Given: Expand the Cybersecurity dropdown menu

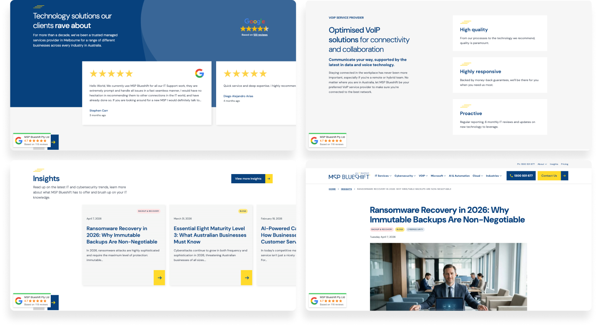Looking at the screenshot, I should (x=405, y=176).
